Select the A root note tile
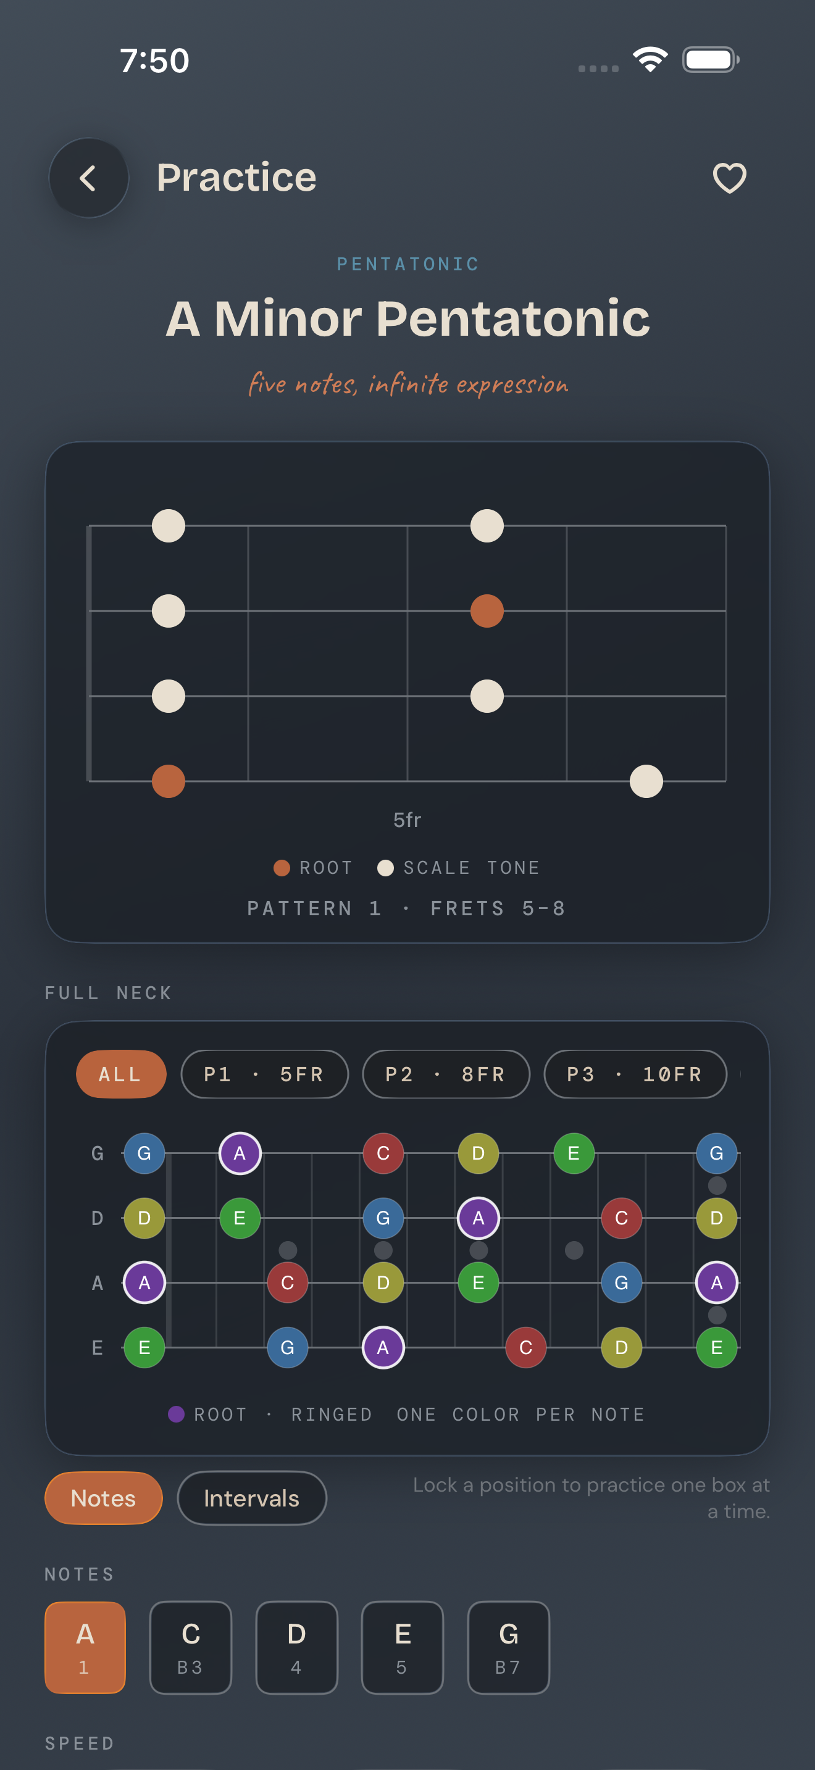815x1770 pixels. click(x=85, y=1647)
